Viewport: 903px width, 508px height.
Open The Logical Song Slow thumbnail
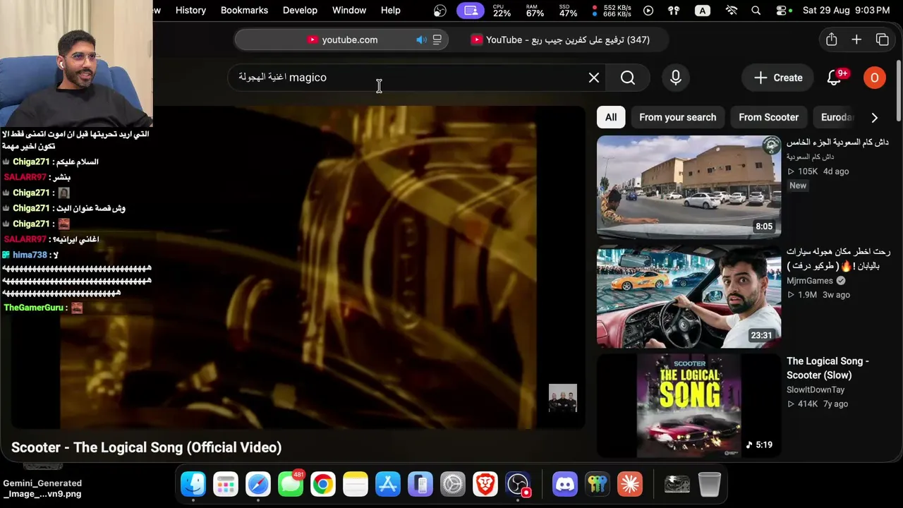(x=689, y=406)
